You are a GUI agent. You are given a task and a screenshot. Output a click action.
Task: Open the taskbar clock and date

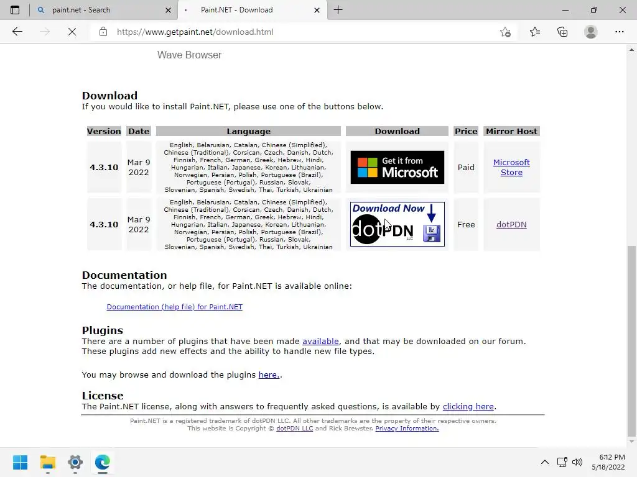pos(608,462)
